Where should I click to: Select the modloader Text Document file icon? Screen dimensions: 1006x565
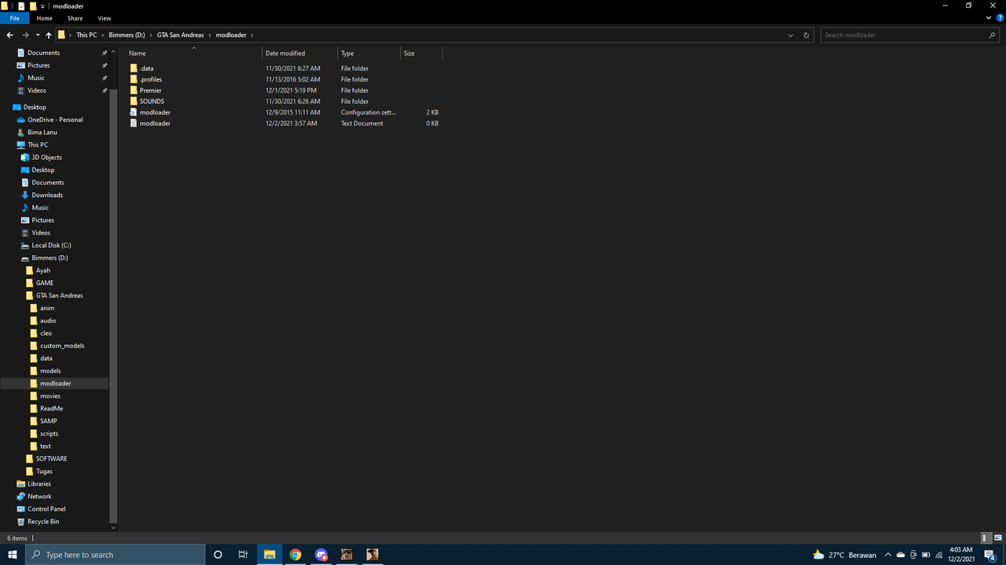134,123
